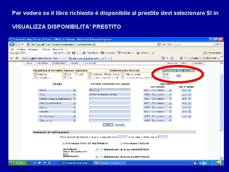
Task: Click the magnifier search icon beside Google box
Action: pos(217,44)
